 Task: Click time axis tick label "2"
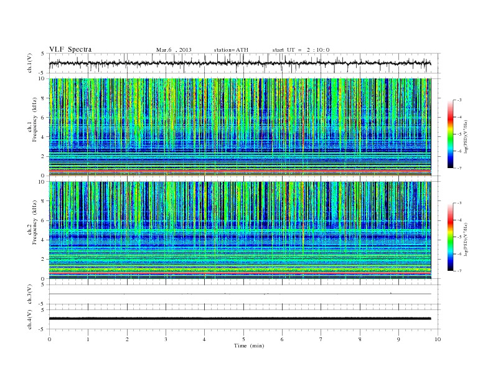pyautogui.click(x=127, y=339)
